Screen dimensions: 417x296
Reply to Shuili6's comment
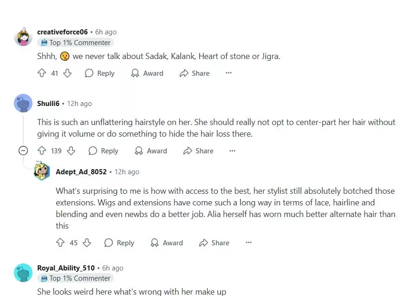103,151
